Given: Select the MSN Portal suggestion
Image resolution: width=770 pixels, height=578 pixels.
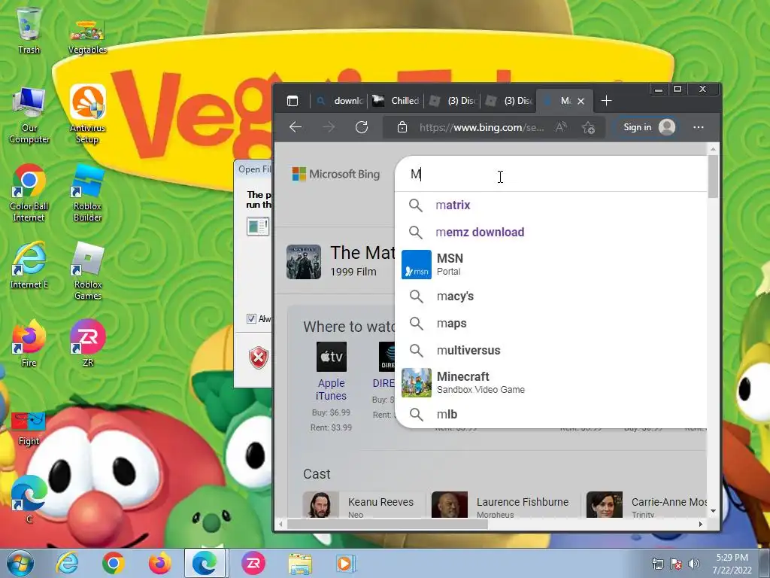Looking at the screenshot, I should coord(550,264).
